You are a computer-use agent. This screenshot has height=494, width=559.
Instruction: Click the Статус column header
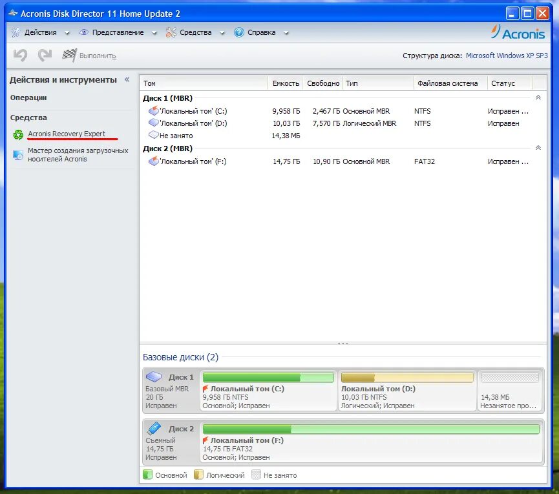[x=509, y=83]
